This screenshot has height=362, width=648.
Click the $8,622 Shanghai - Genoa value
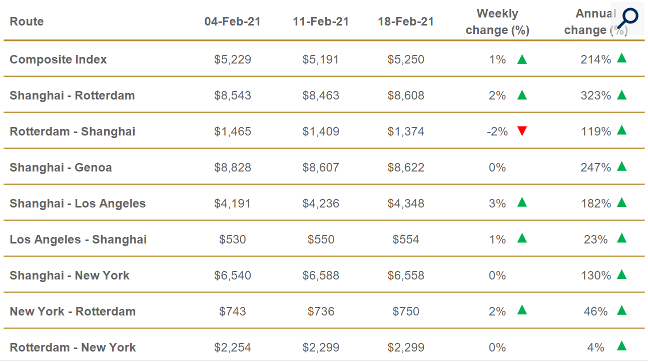(x=405, y=167)
